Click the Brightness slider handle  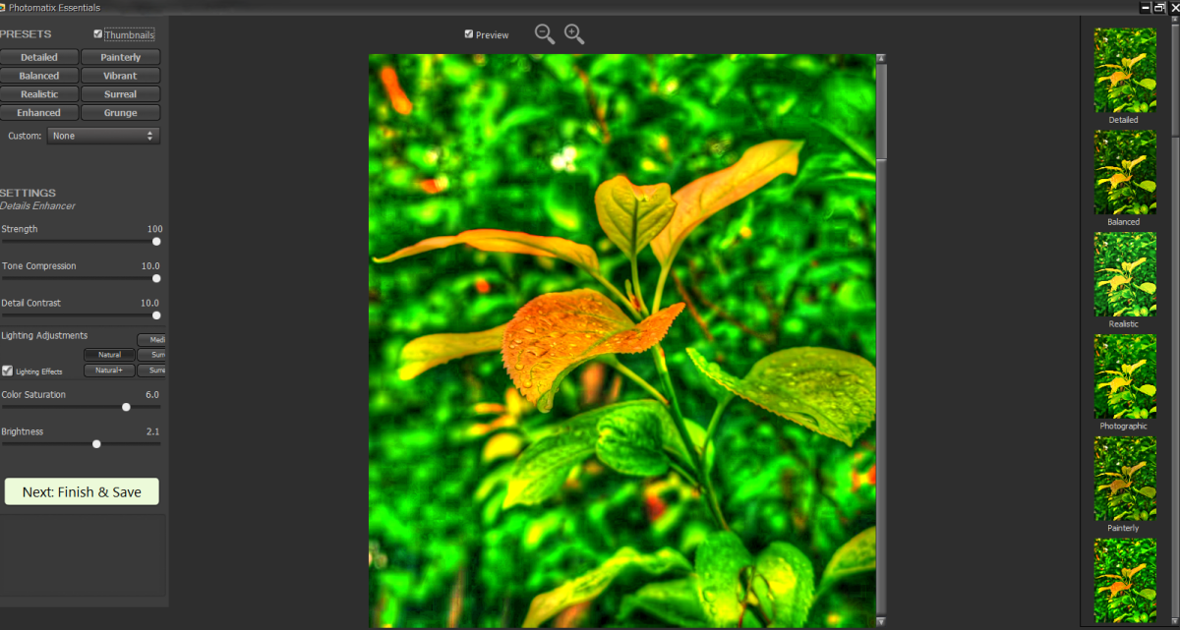pyautogui.click(x=96, y=444)
